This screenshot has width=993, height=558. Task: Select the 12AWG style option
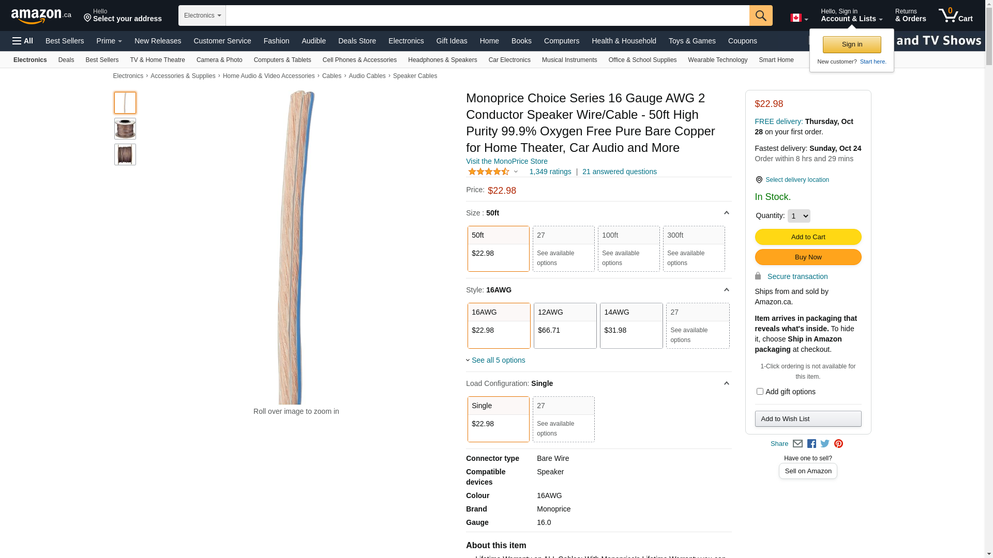click(565, 326)
